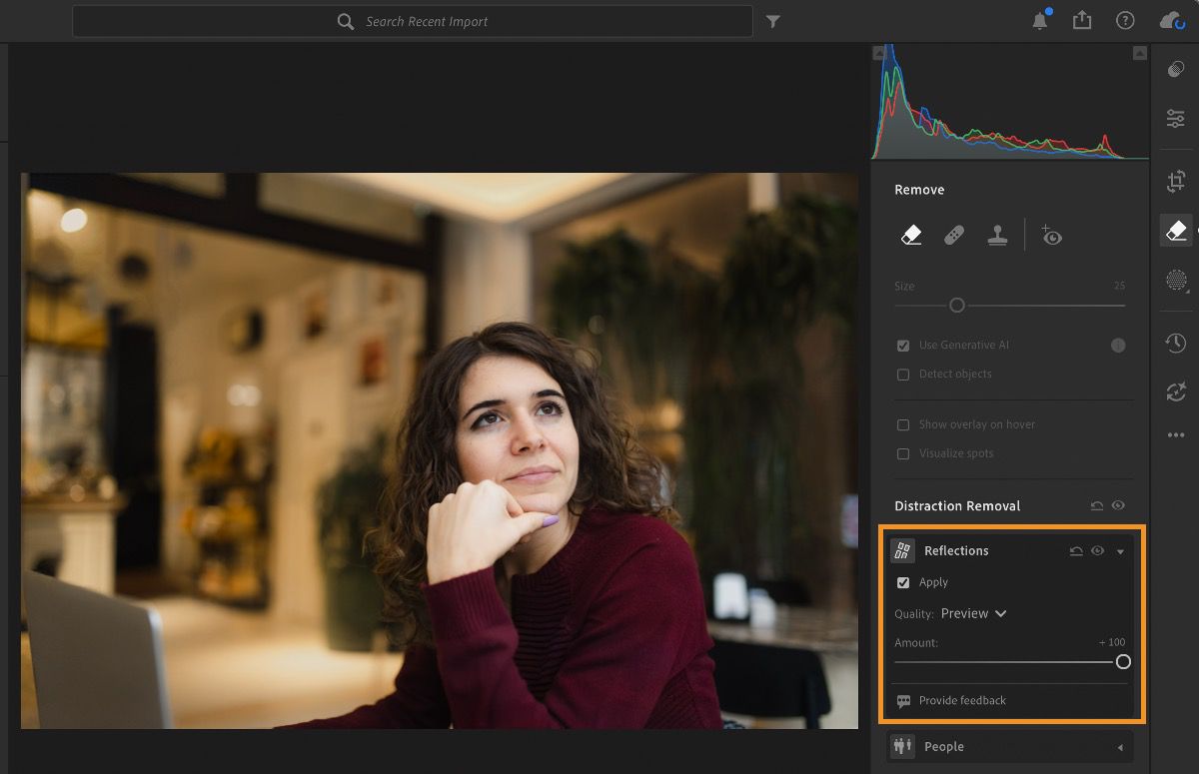Screen dimensions: 1199x774
Task: Click the Reflections Amount slider handle
Action: pos(1123,661)
